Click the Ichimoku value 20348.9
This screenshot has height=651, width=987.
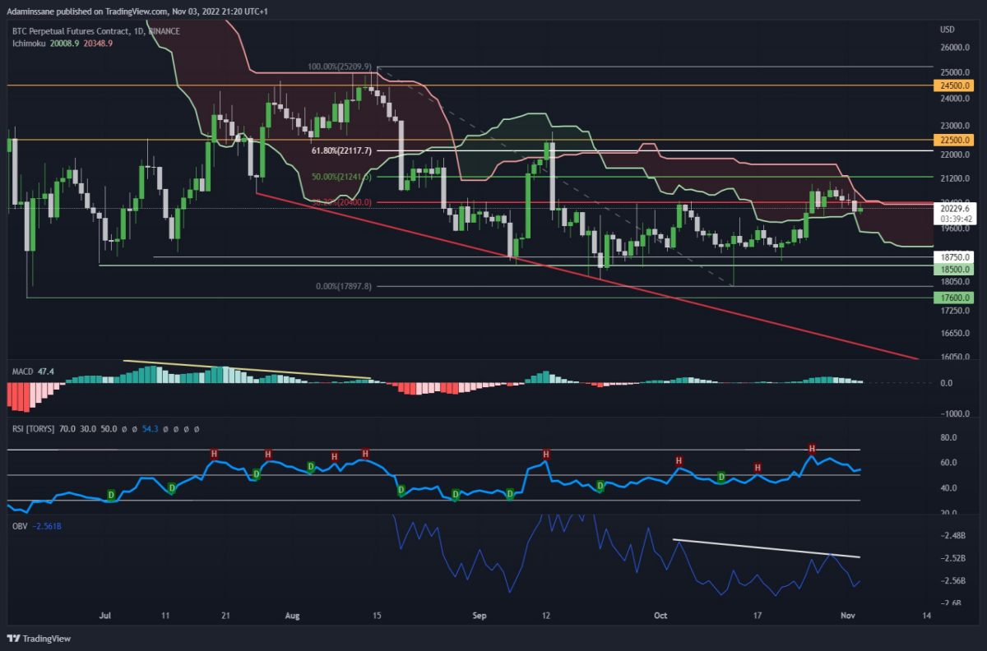pos(96,43)
